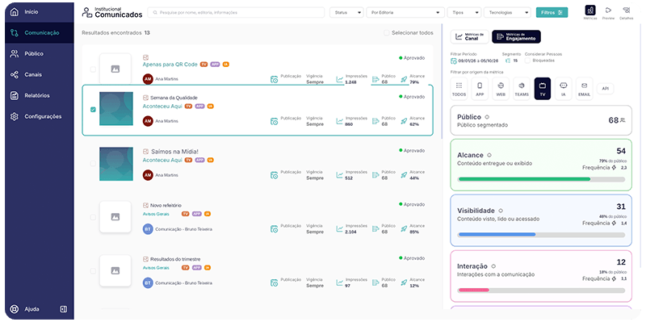Screen dimensions: 646x322
Task: Filter metrics by APP origin
Action: (480, 89)
